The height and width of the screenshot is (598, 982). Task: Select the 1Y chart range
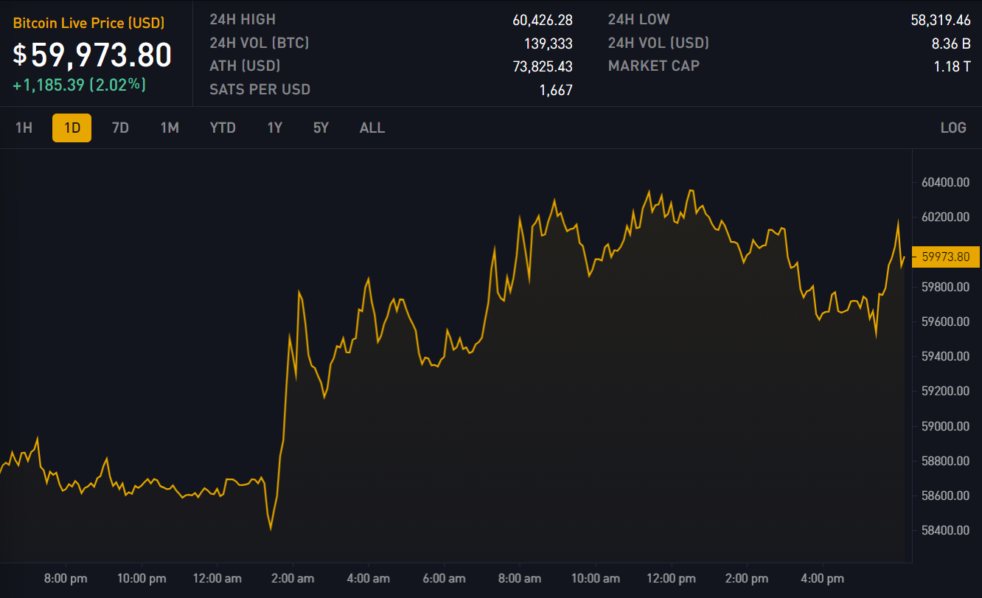(x=275, y=128)
